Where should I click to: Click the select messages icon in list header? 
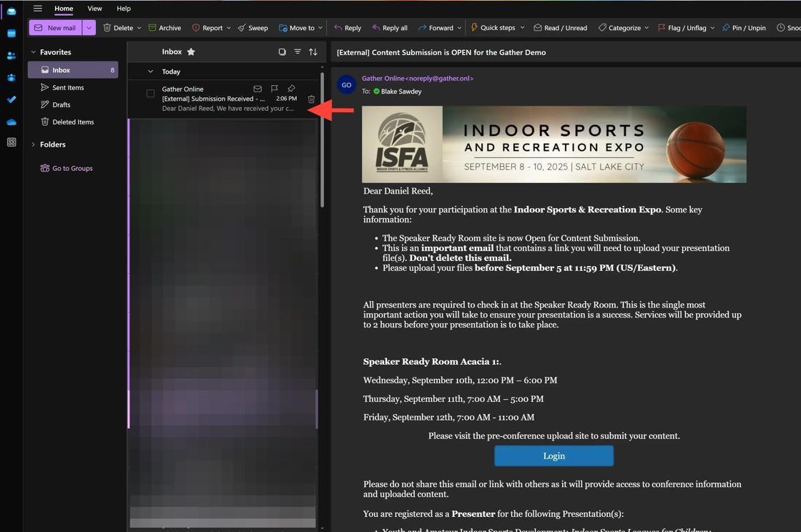[282, 51]
